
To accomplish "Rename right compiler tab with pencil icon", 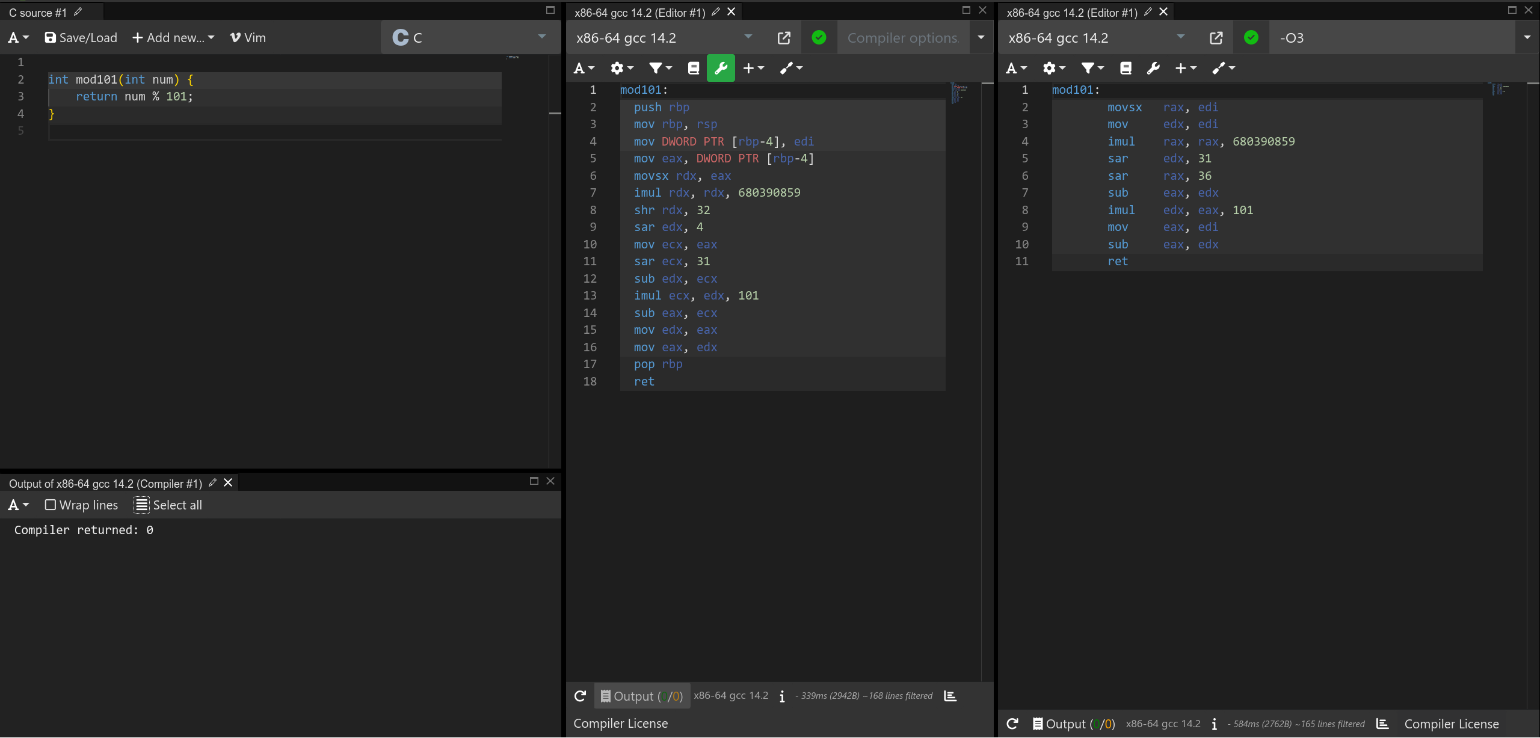I will (1148, 11).
